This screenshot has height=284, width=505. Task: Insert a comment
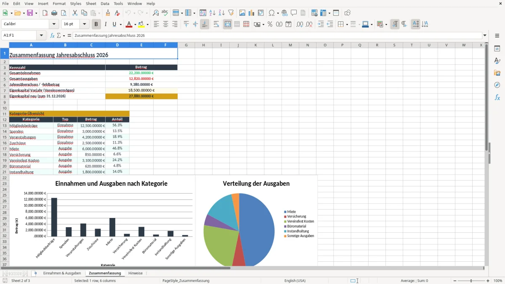[294, 13]
